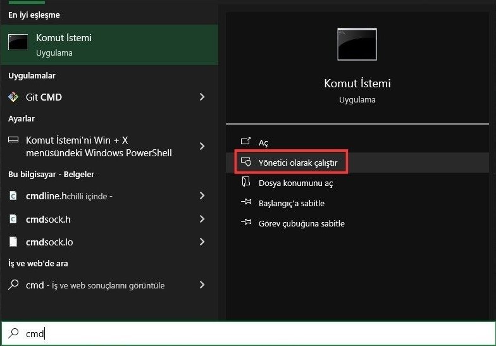The height and width of the screenshot is (346, 496).
Task: Click the pin icon beside Başlangıç'a sabitle
Action: (x=247, y=203)
